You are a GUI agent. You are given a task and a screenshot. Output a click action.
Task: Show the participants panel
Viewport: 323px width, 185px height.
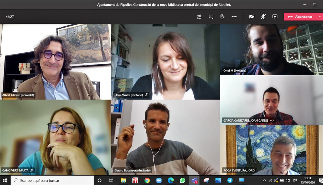click(x=199, y=17)
